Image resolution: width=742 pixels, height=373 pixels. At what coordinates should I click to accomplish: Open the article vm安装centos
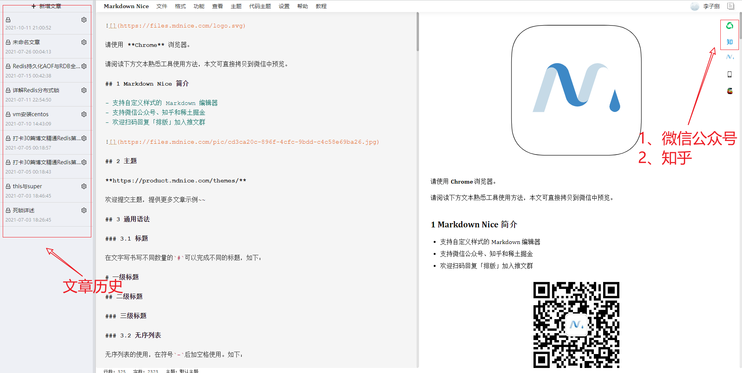point(31,114)
